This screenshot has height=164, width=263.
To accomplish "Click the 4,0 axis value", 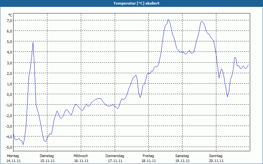I will [x=10, y=52].
